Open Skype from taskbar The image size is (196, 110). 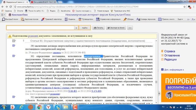tap(57, 107)
